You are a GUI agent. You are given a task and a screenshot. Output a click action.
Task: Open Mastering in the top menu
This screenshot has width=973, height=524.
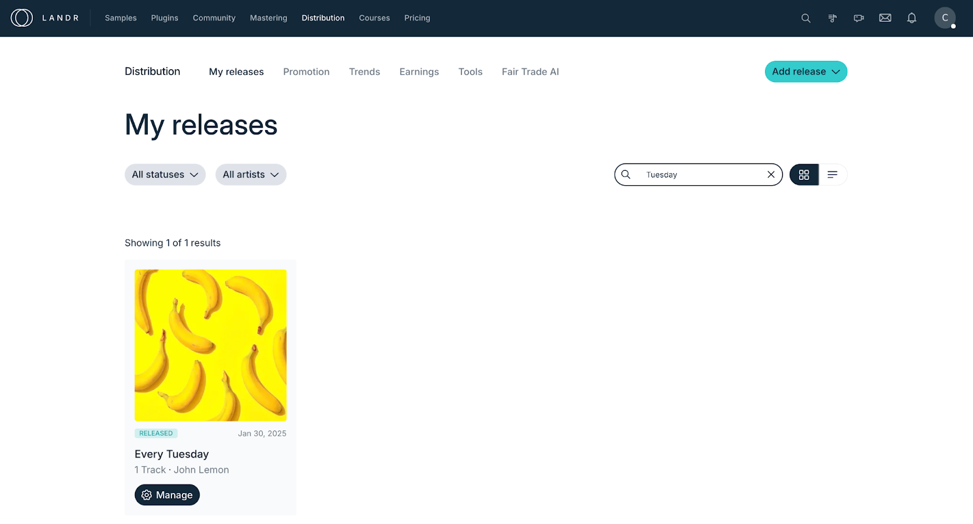pyautogui.click(x=268, y=18)
